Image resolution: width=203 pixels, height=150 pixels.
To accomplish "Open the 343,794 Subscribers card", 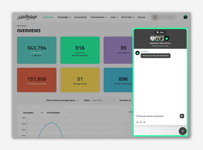I will click(x=37, y=50).
